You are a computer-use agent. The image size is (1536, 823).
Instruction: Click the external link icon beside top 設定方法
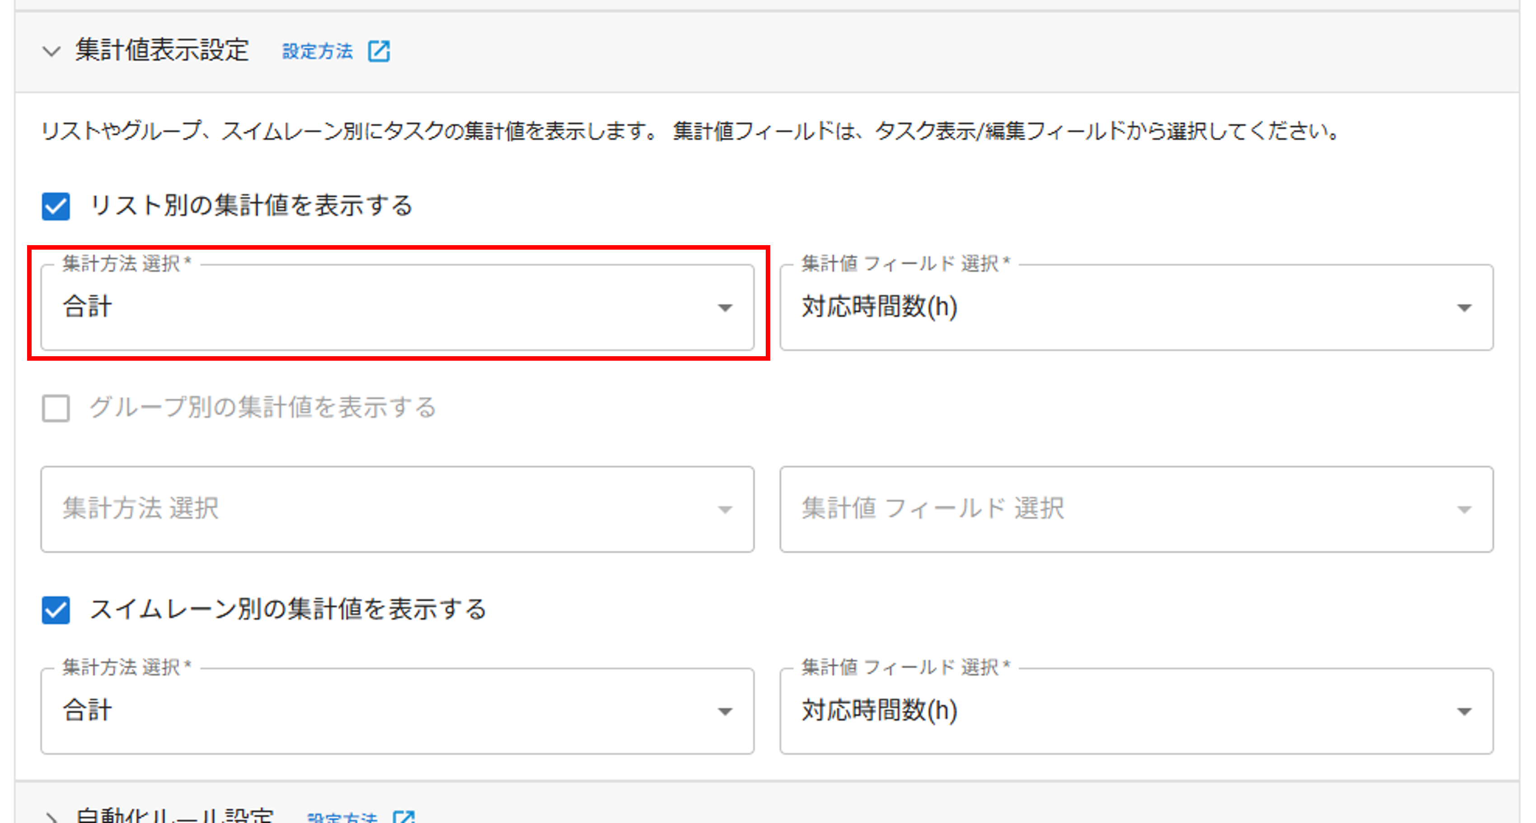(380, 51)
